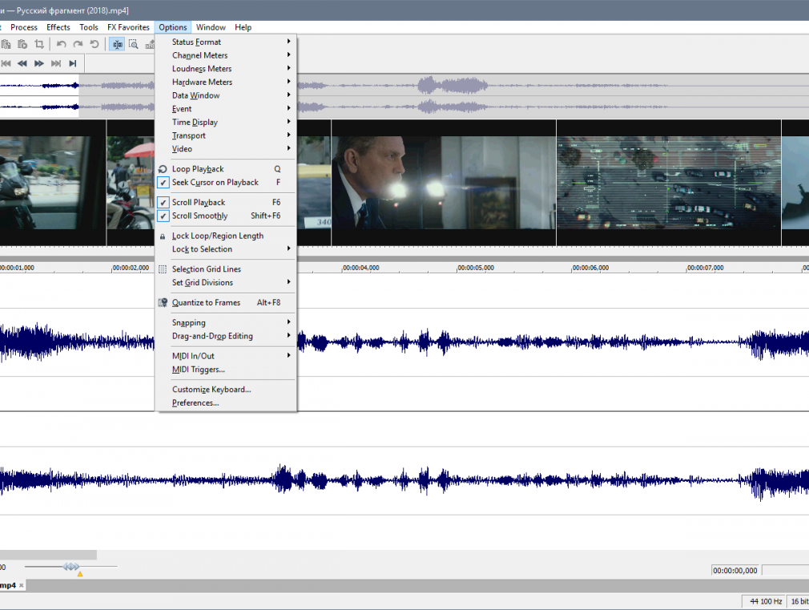
Task: Click the Crop (trim) toolbar icon
Action: [x=39, y=44]
